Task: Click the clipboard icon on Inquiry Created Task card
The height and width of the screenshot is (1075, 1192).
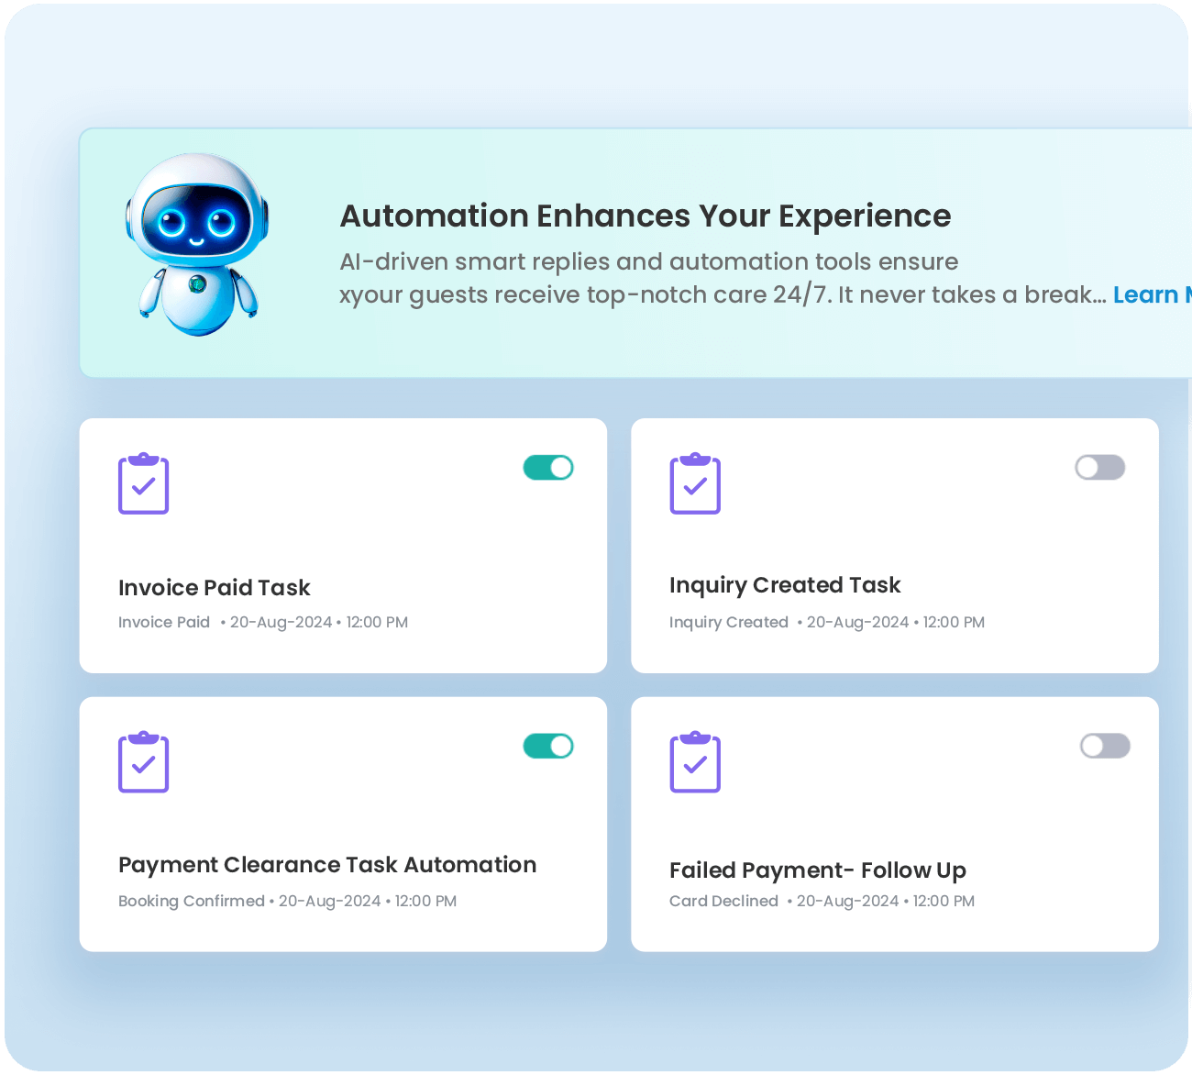Action: point(695,483)
